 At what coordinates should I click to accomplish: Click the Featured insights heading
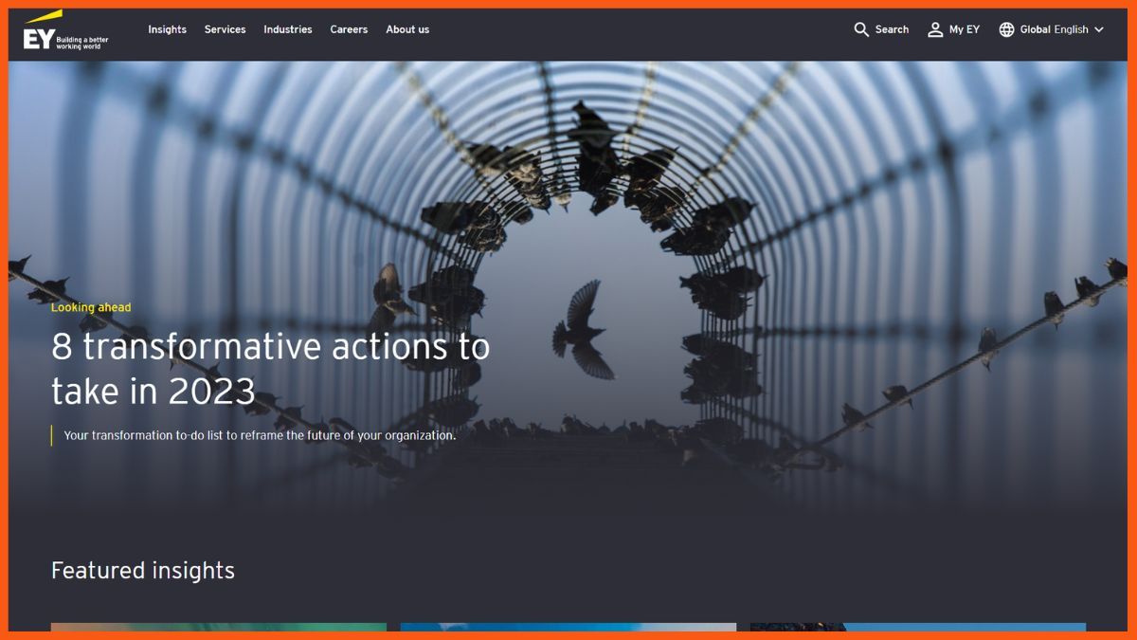(143, 570)
